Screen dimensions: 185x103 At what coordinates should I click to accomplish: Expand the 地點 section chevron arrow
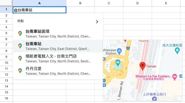[97, 22]
